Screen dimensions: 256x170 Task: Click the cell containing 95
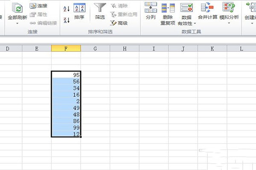click(66, 75)
